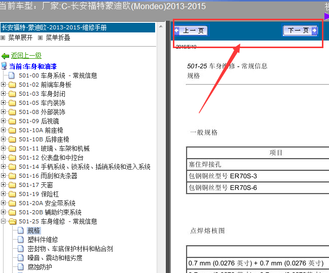Click the 密封物 document icon
329x273 pixels.
(21, 249)
